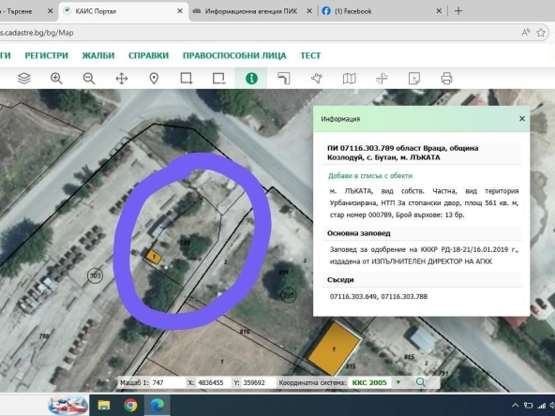The height and width of the screenshot is (416, 555).
Task: Choose the add selection rectangle tool
Action: [x=187, y=78]
